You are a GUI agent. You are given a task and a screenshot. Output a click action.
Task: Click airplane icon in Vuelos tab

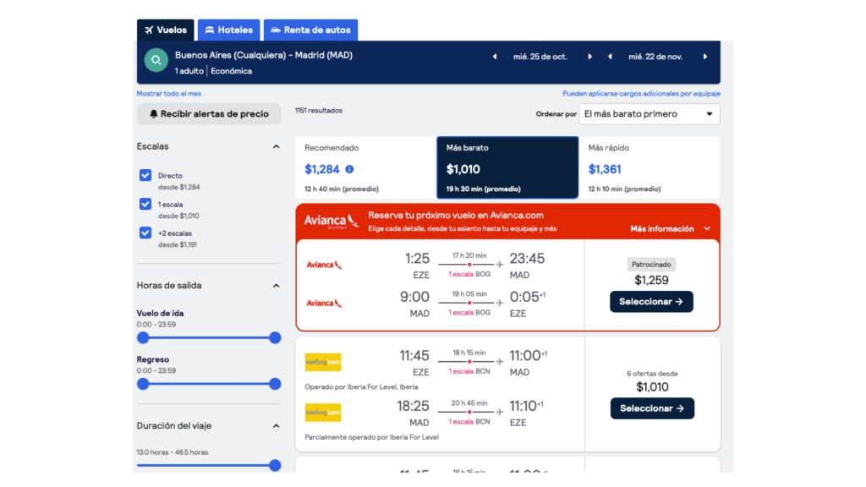(149, 30)
